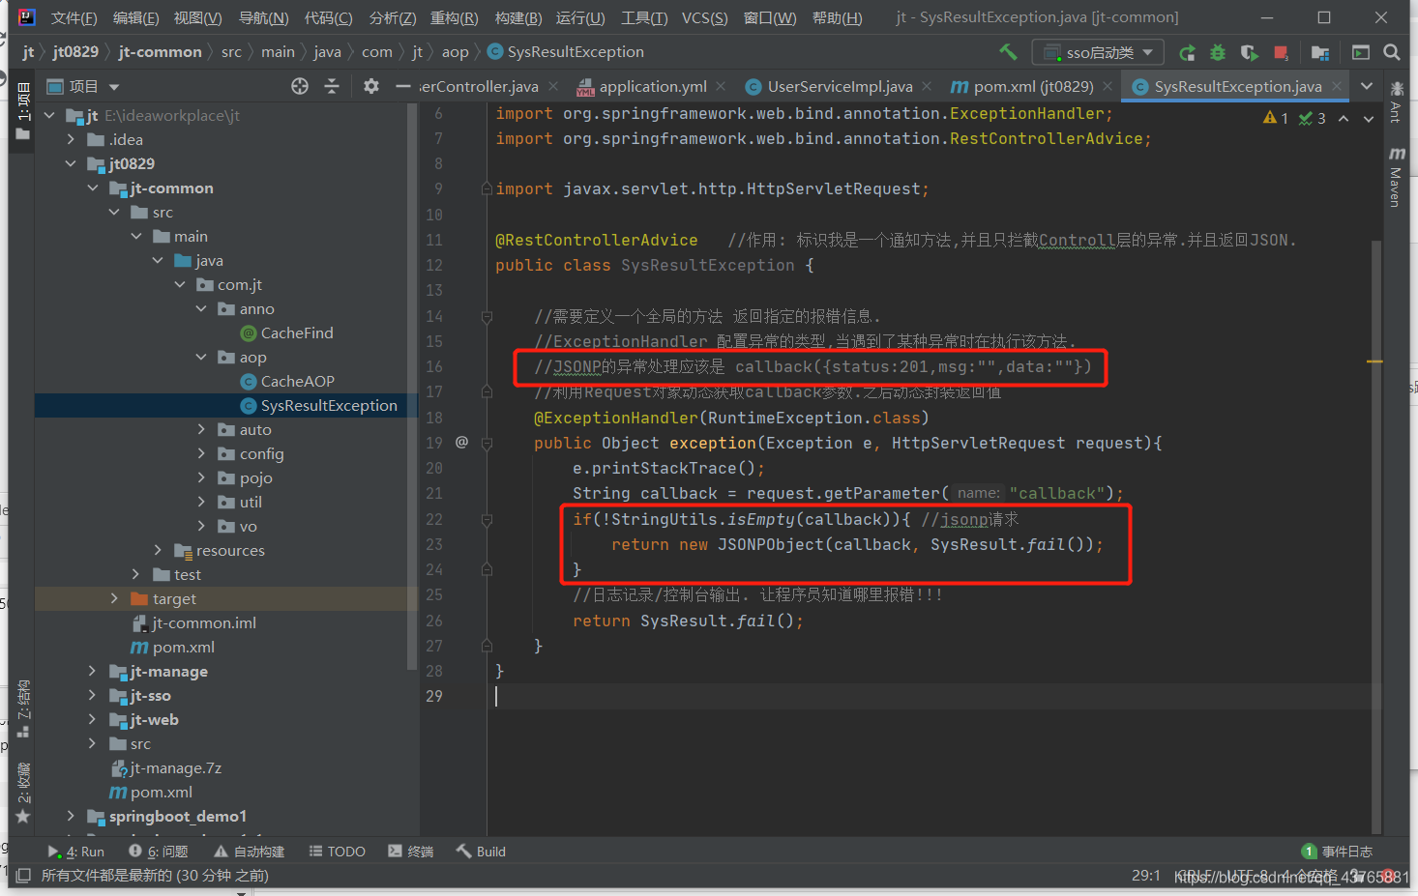The height and width of the screenshot is (896, 1418).
Task: Toggle the 6: 问题 problems tool window
Action: pos(158,852)
